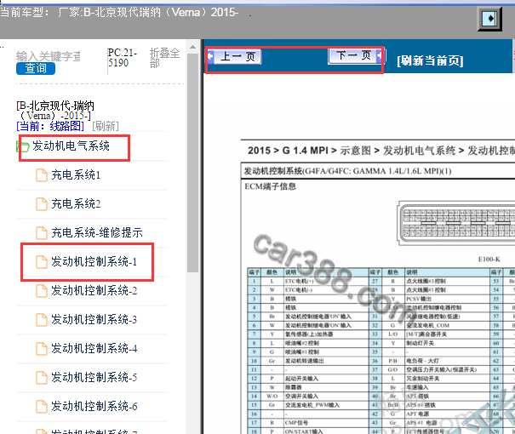515x434 pixels.
Task: Click page icon beside 发动机控制系统-4
Action: pyautogui.click(x=42, y=348)
